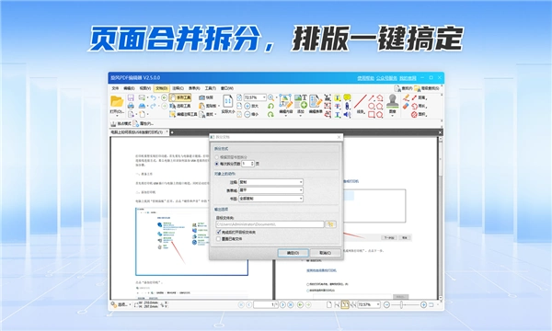Click the yellow Open folder icon
This screenshot has width=552, height=331.
[117, 102]
